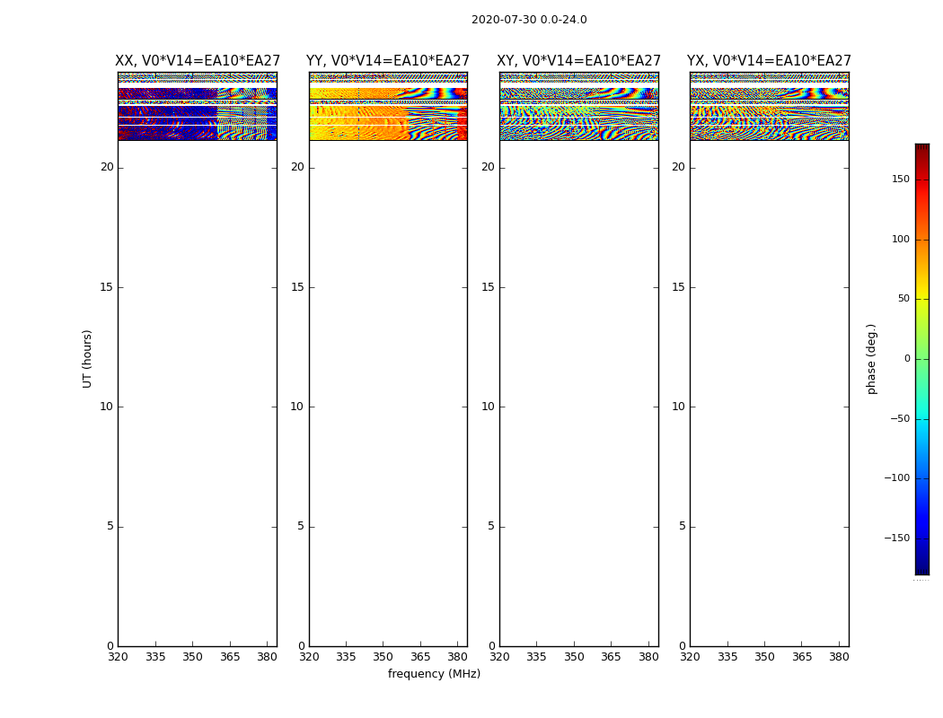Image resolution: width=943 pixels, height=718 pixels.
Task: Click the 150 tick label on the colorbar
Action: 900,179
